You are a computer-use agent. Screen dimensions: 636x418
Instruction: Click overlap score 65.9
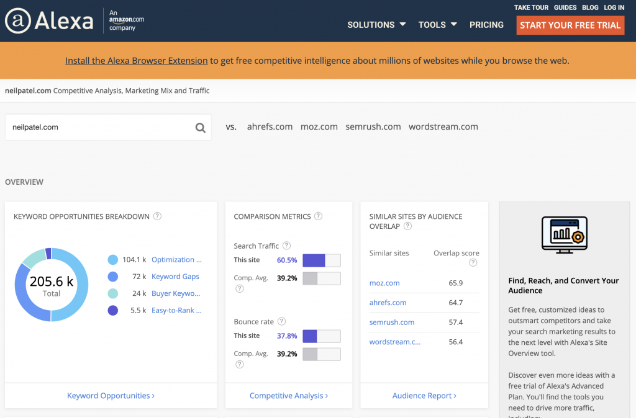tap(455, 283)
